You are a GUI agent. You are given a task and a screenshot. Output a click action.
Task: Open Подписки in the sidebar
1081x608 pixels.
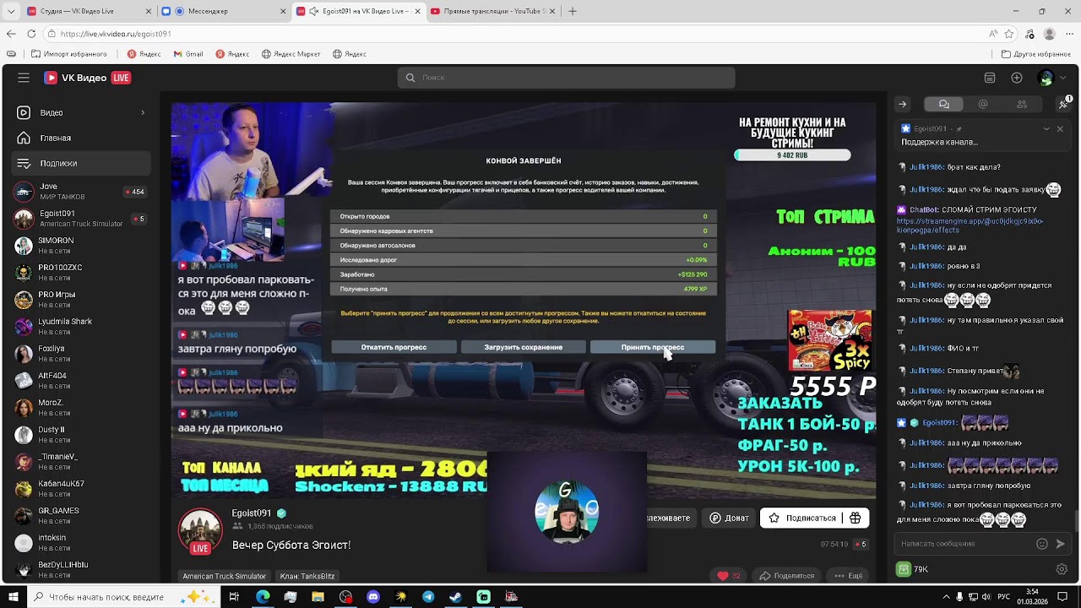[83, 163]
